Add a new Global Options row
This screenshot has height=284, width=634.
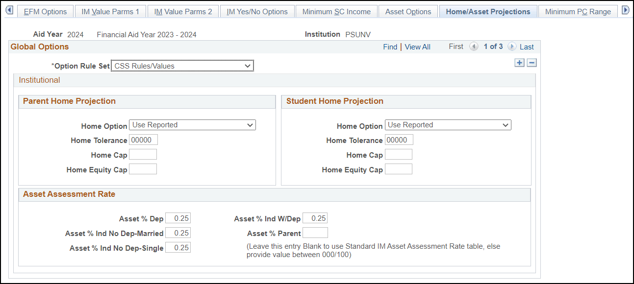(519, 62)
